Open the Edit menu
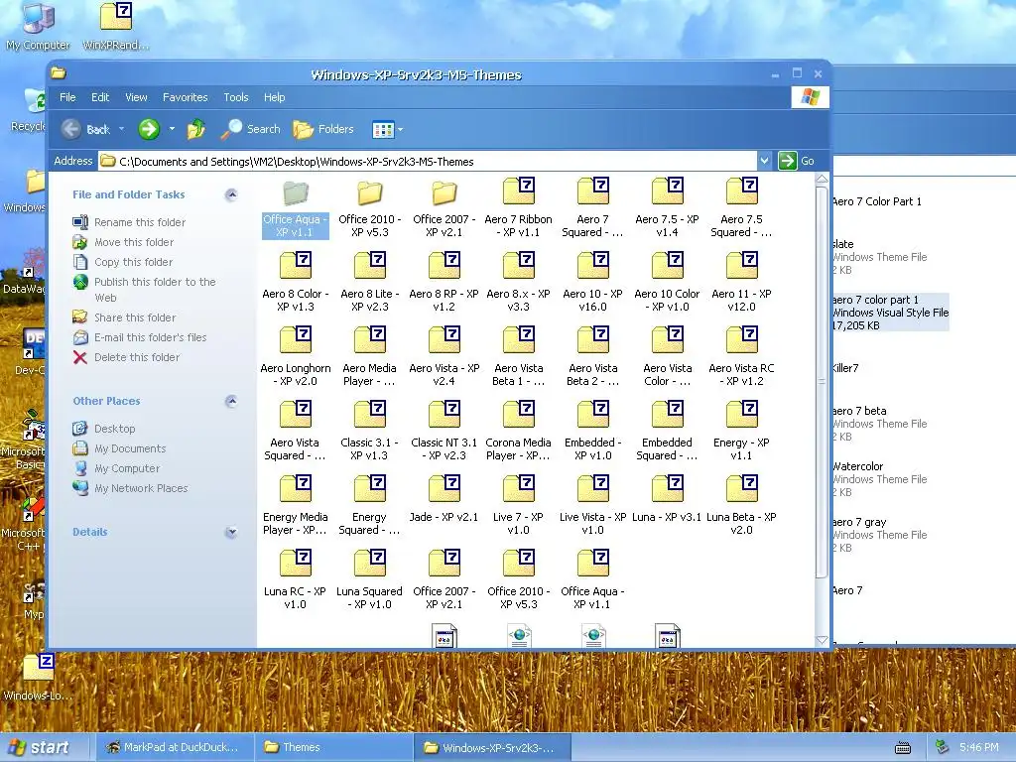 point(100,97)
